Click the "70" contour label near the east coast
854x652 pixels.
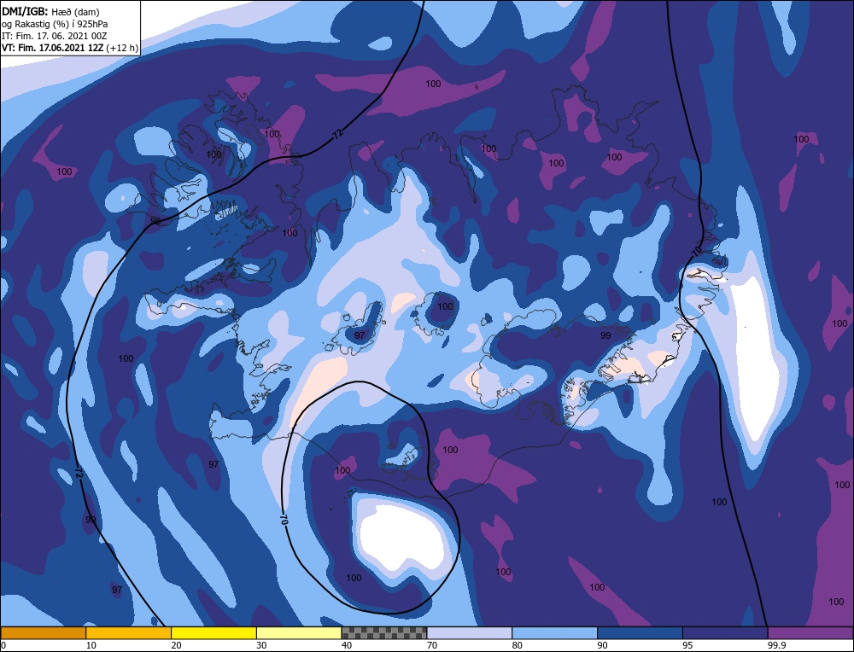pos(696,252)
